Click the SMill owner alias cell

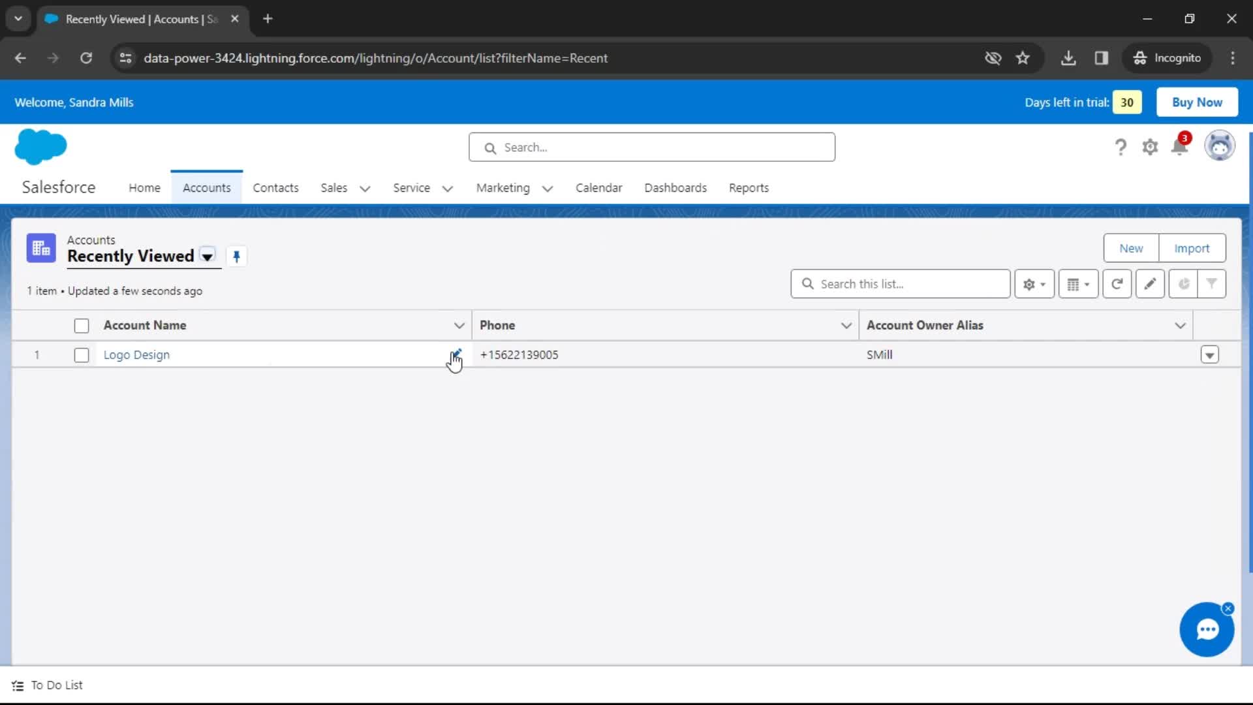point(879,355)
